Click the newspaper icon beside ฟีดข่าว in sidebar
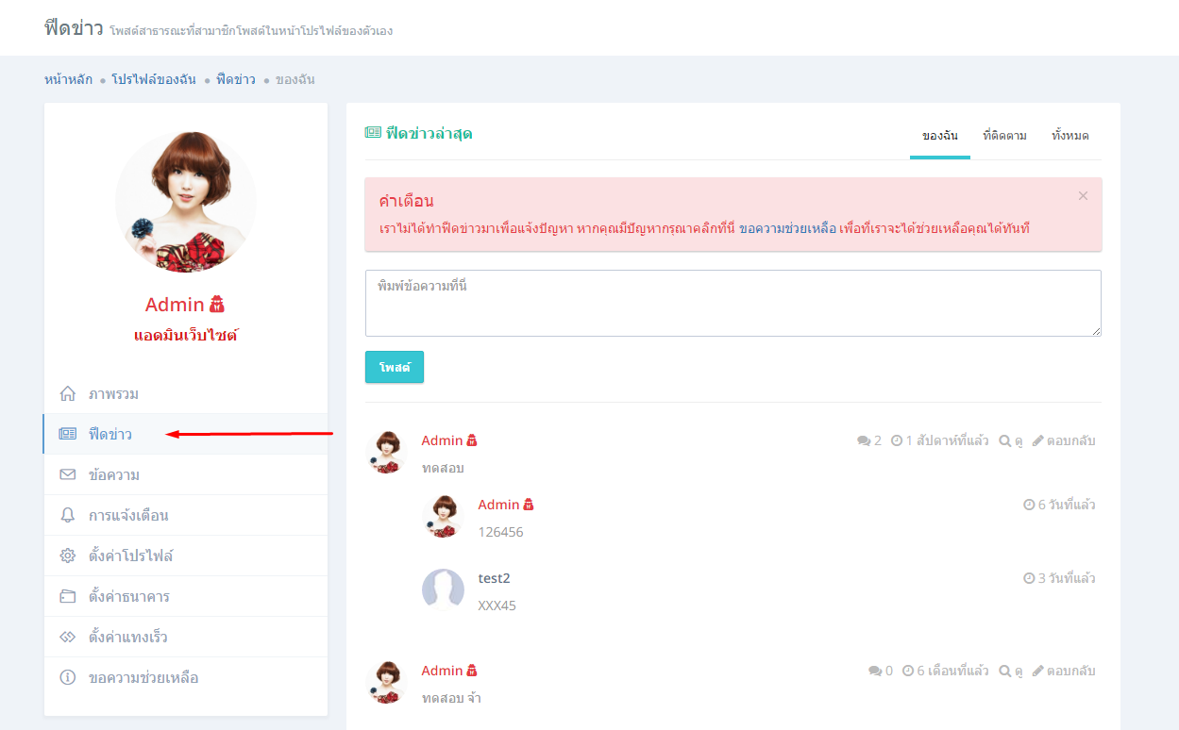This screenshot has height=730, width=1179. tap(67, 434)
